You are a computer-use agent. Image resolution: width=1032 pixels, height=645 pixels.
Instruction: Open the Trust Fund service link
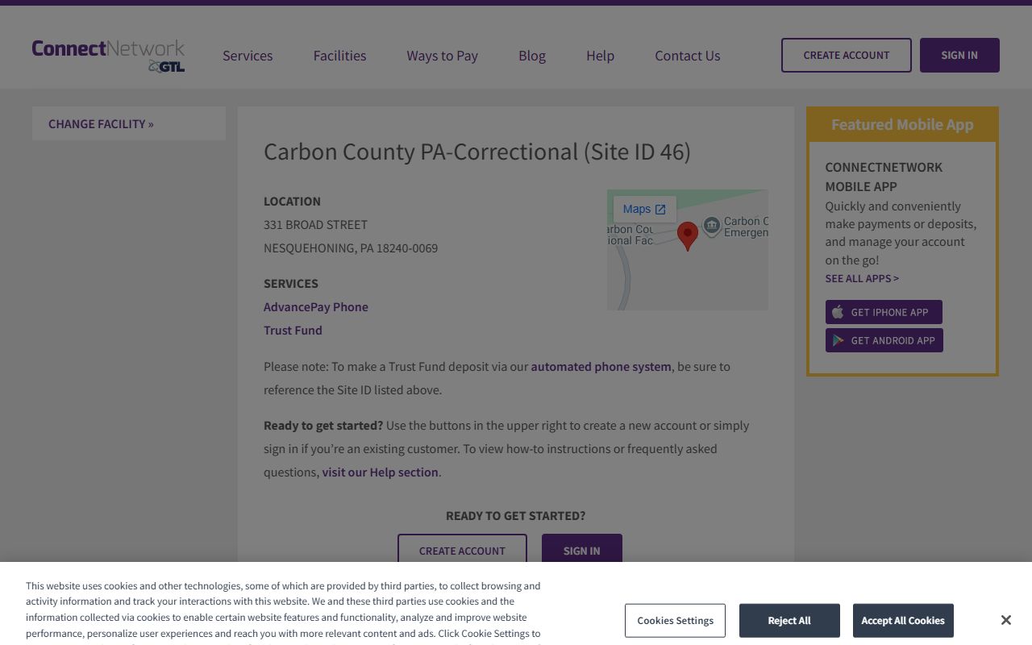point(293,330)
